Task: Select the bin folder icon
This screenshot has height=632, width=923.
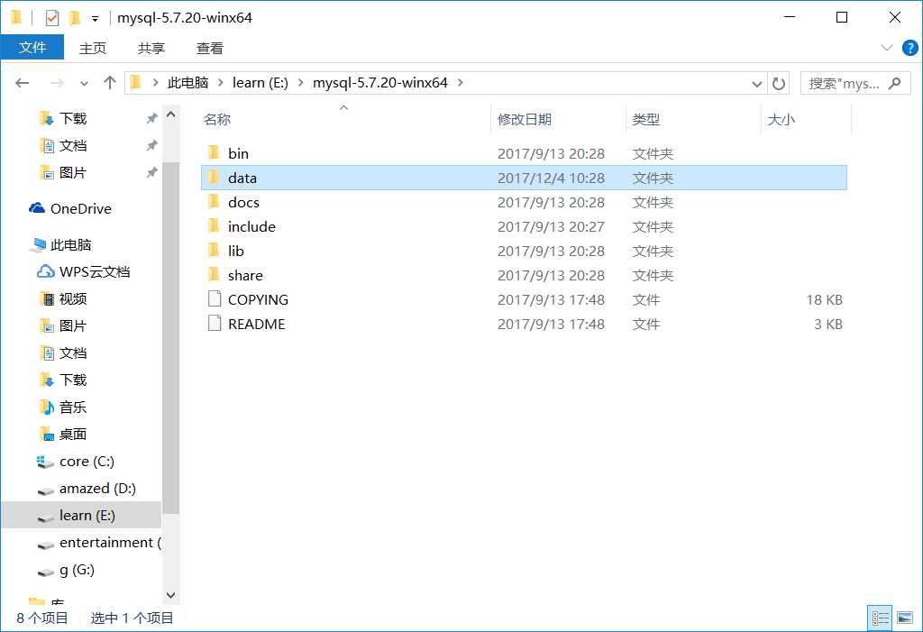Action: [x=214, y=152]
